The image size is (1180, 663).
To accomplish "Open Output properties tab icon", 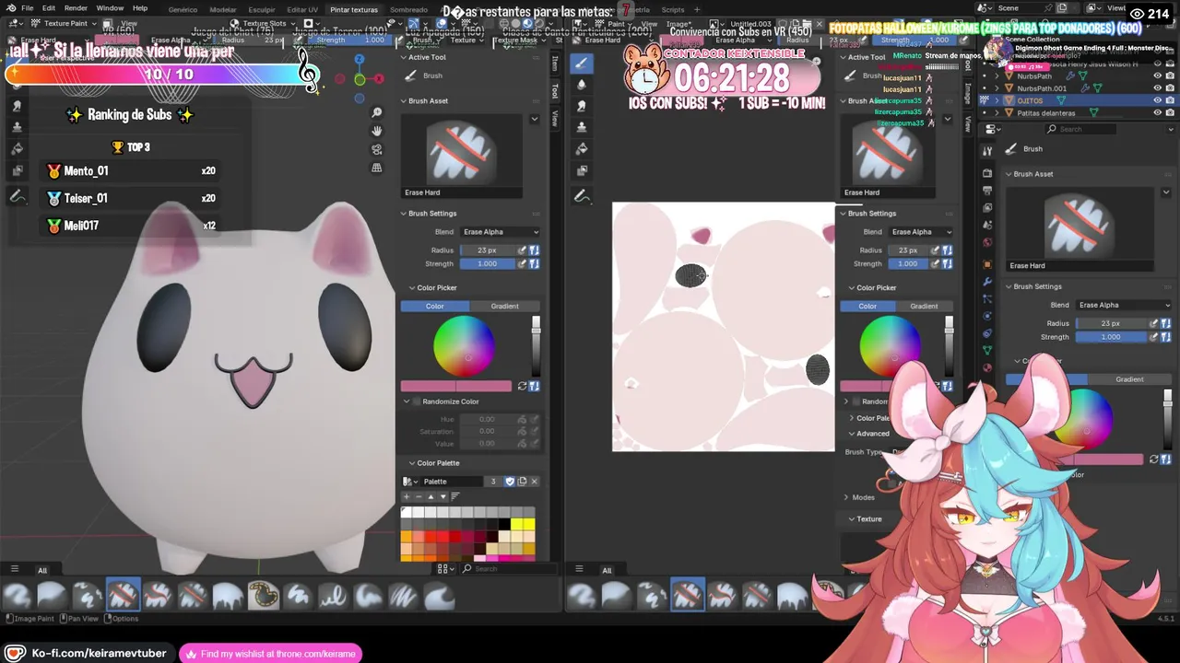I will pos(987,191).
